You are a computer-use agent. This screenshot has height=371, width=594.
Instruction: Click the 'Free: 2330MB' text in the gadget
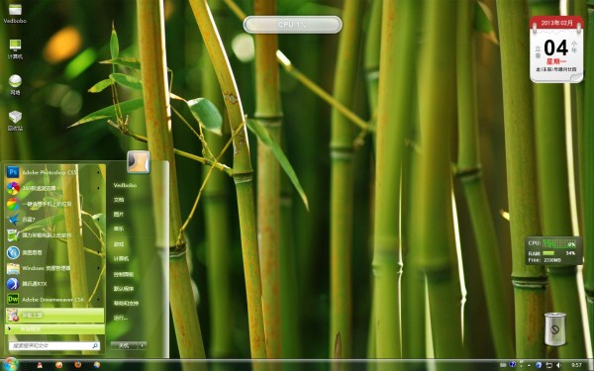(544, 260)
